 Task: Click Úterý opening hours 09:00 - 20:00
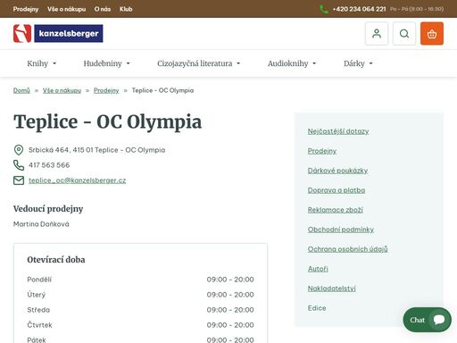(230, 295)
